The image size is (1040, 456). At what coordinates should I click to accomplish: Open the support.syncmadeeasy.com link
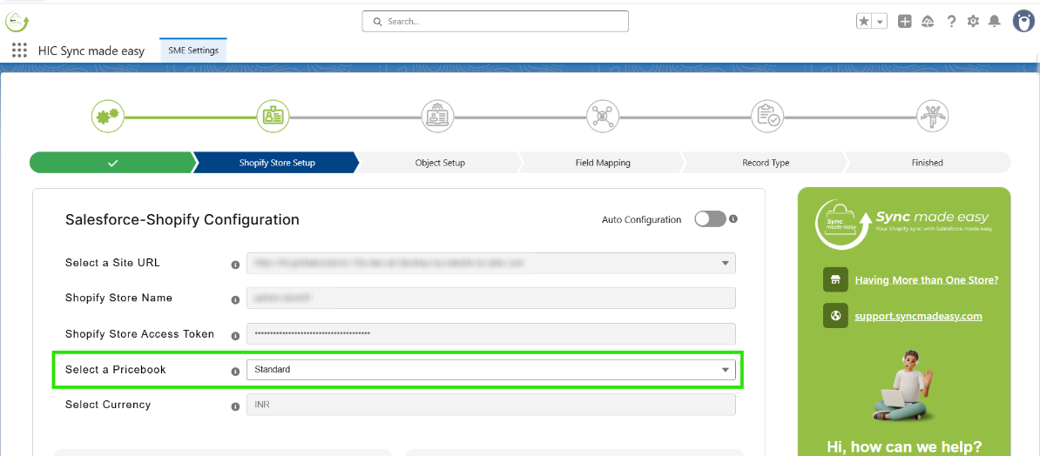point(919,316)
